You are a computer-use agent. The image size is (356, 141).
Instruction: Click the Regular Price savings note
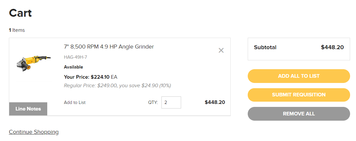coord(117,86)
